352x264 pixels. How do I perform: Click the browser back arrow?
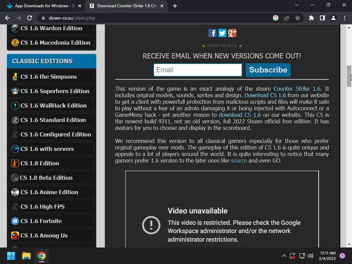[x=8, y=18]
